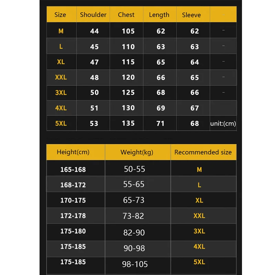Click the M size row label
Image resolution: width=275 pixels, height=275 pixels.
tap(61, 31)
